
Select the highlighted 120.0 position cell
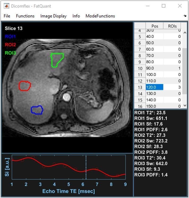pyautogui.click(x=155, y=87)
